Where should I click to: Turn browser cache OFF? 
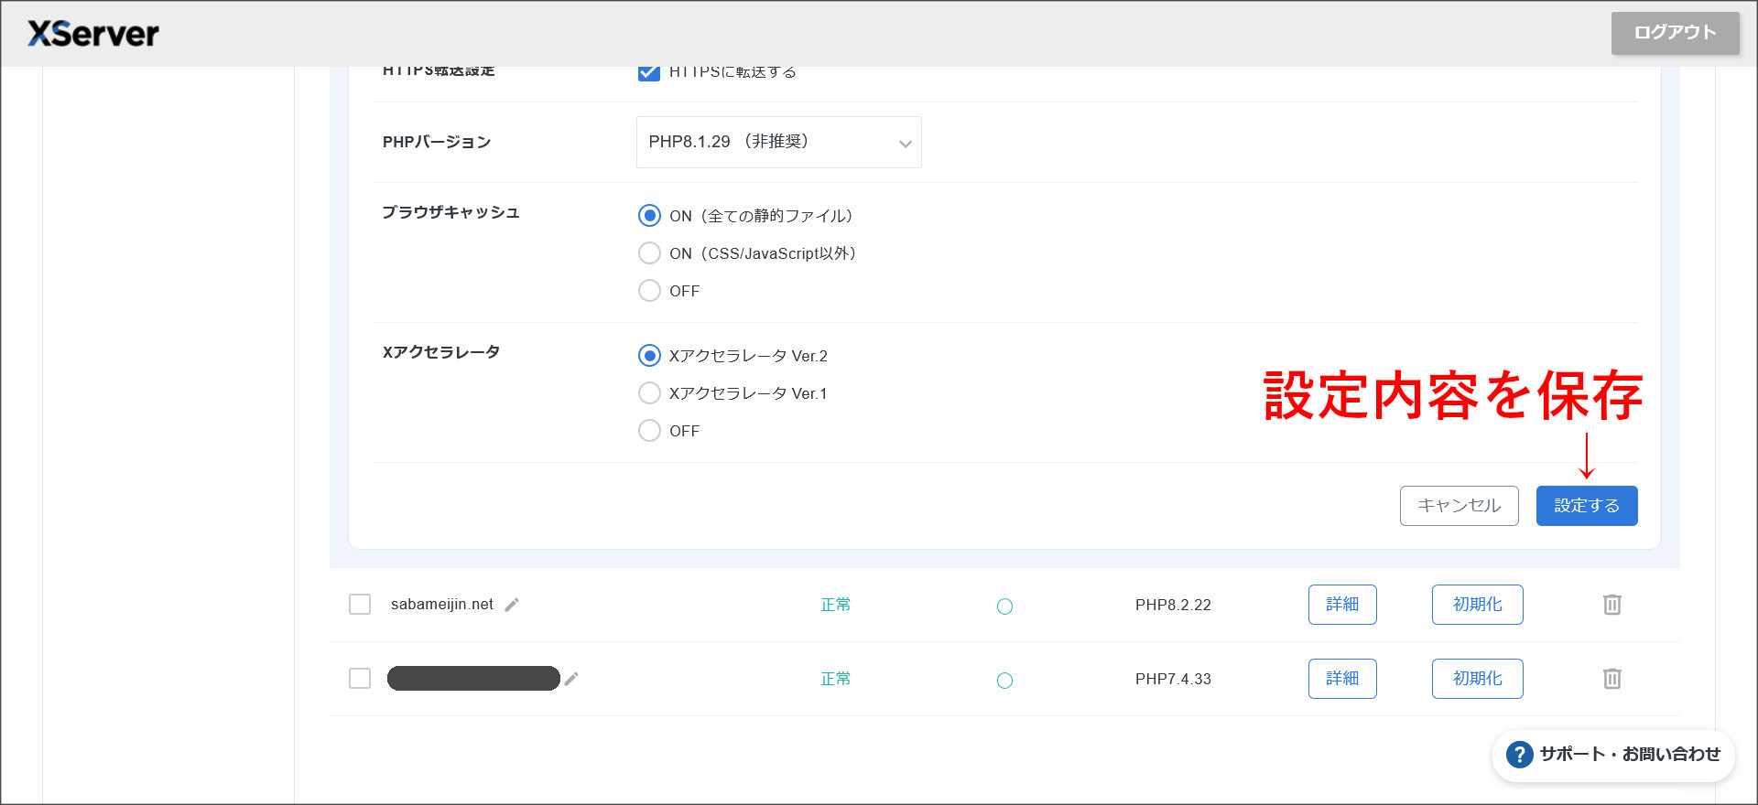[x=649, y=291]
